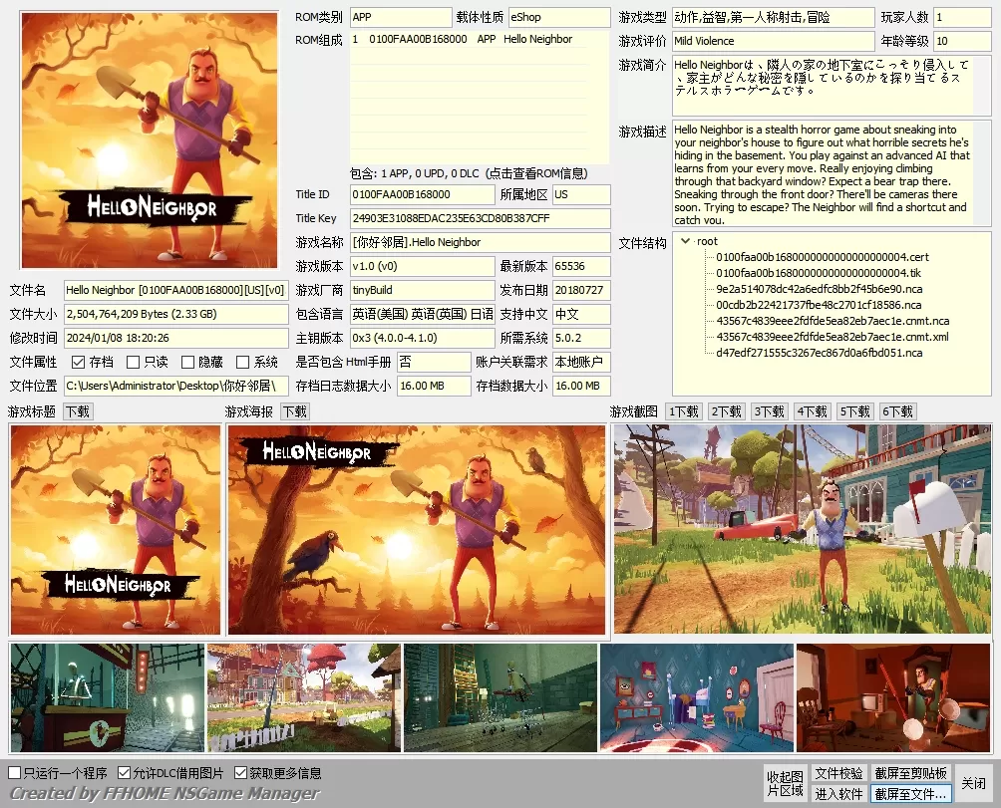Click the 文件校验 button

coord(838,773)
